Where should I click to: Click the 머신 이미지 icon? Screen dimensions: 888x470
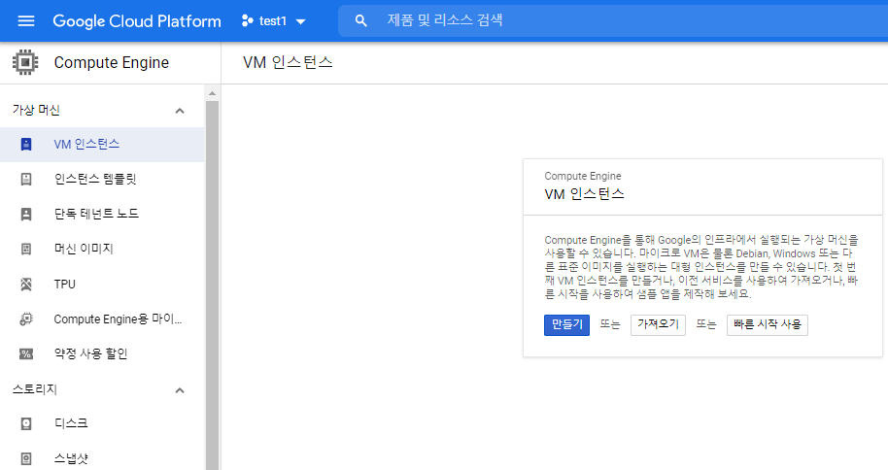point(26,250)
